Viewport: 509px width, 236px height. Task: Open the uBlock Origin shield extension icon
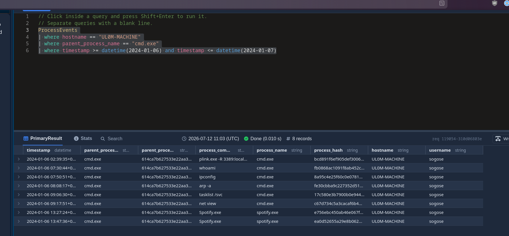pos(495,3)
